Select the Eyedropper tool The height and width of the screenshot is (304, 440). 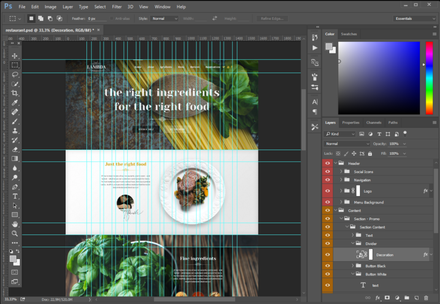15,102
